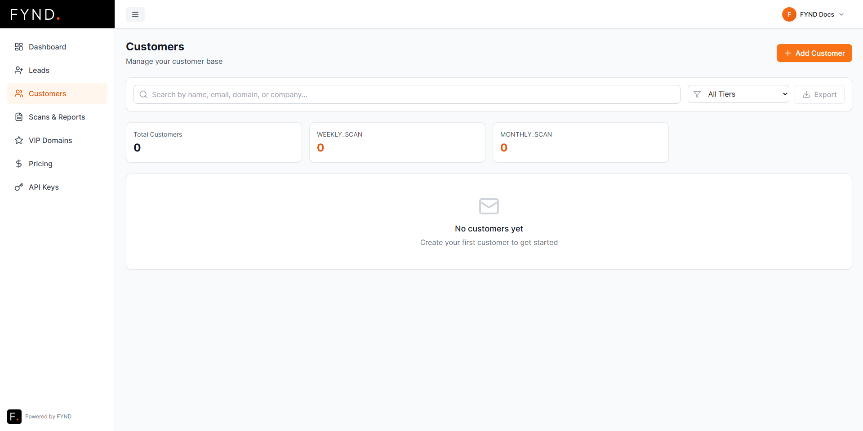This screenshot has width=863, height=431.
Task: Select the VIP Domains star icon
Action: 18,140
